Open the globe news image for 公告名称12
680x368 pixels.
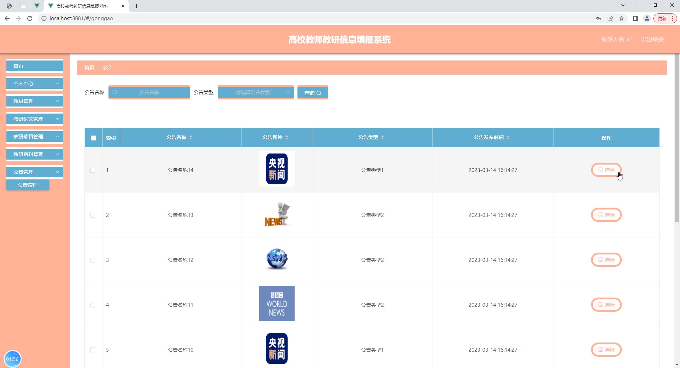(x=277, y=259)
